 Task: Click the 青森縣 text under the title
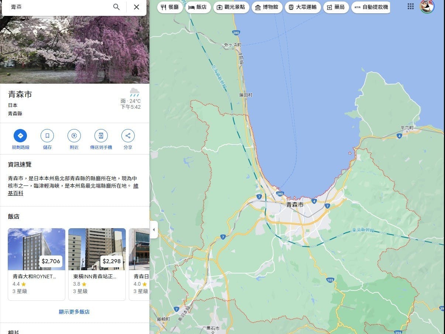click(x=15, y=114)
